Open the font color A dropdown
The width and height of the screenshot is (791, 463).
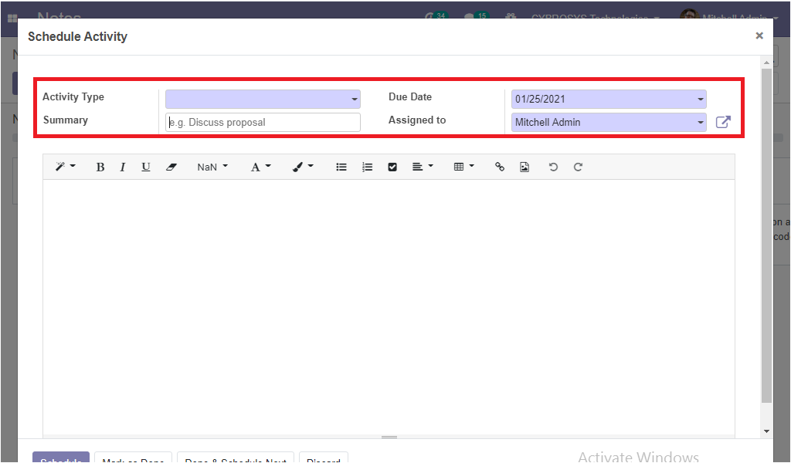tap(261, 167)
